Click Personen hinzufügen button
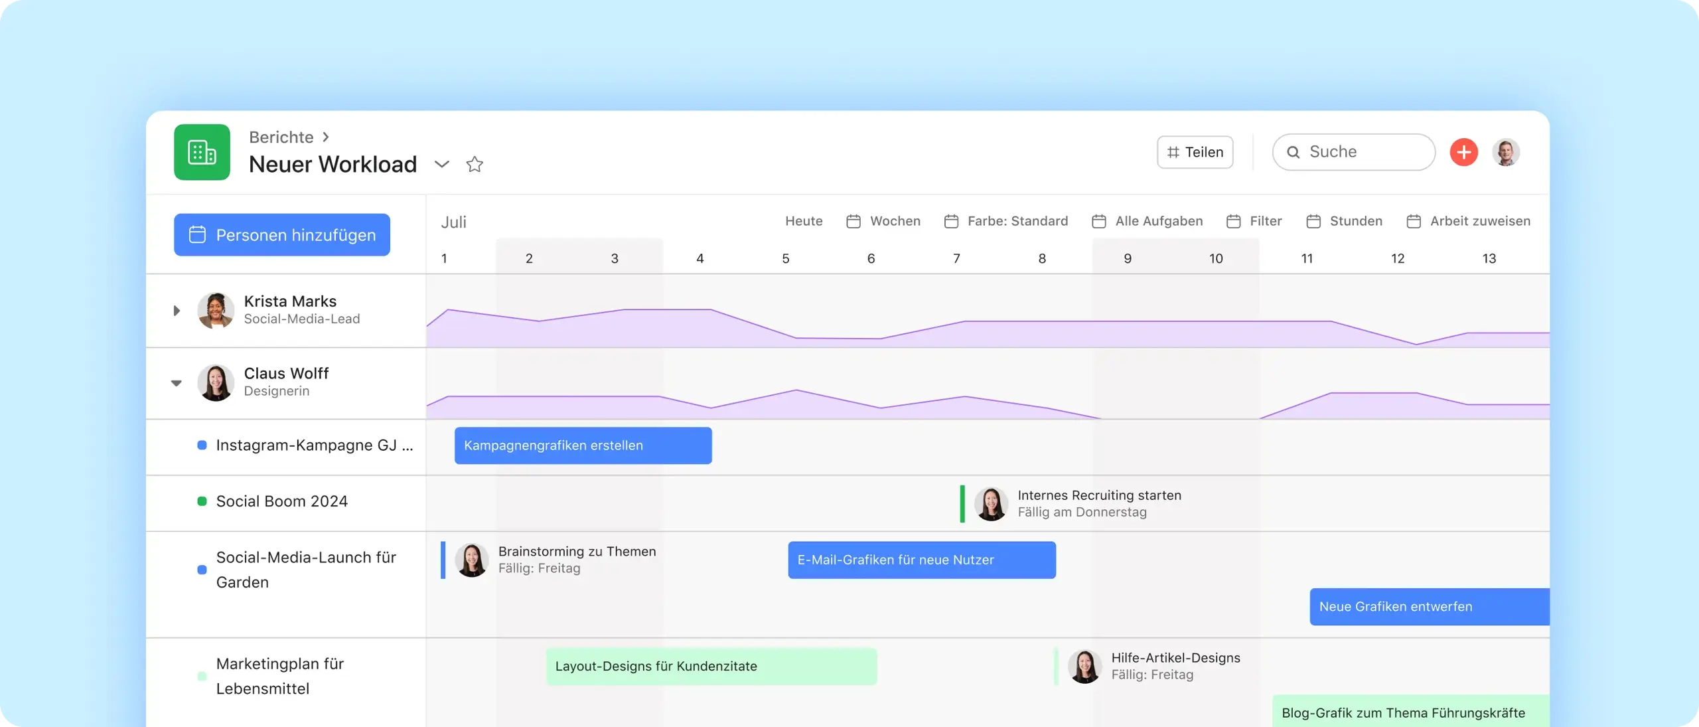Screen dimensions: 1699x727 point(282,234)
